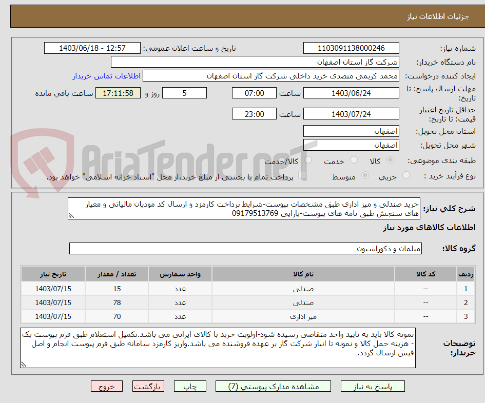Open مشاهده مدارک پیوستی (7) button
The image size is (485, 403).
pyautogui.click(x=274, y=386)
